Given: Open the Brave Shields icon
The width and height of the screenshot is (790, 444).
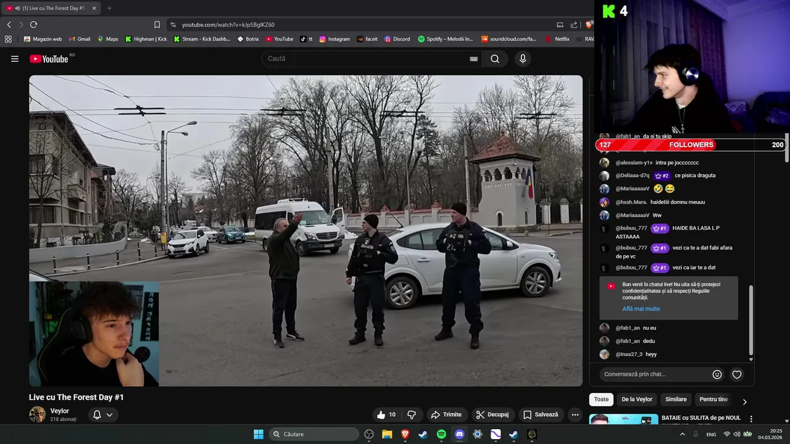Looking at the screenshot, I should point(589,25).
